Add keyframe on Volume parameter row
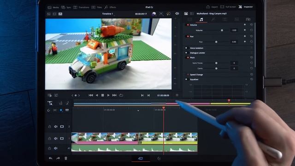295x166 pixels. 245,30
